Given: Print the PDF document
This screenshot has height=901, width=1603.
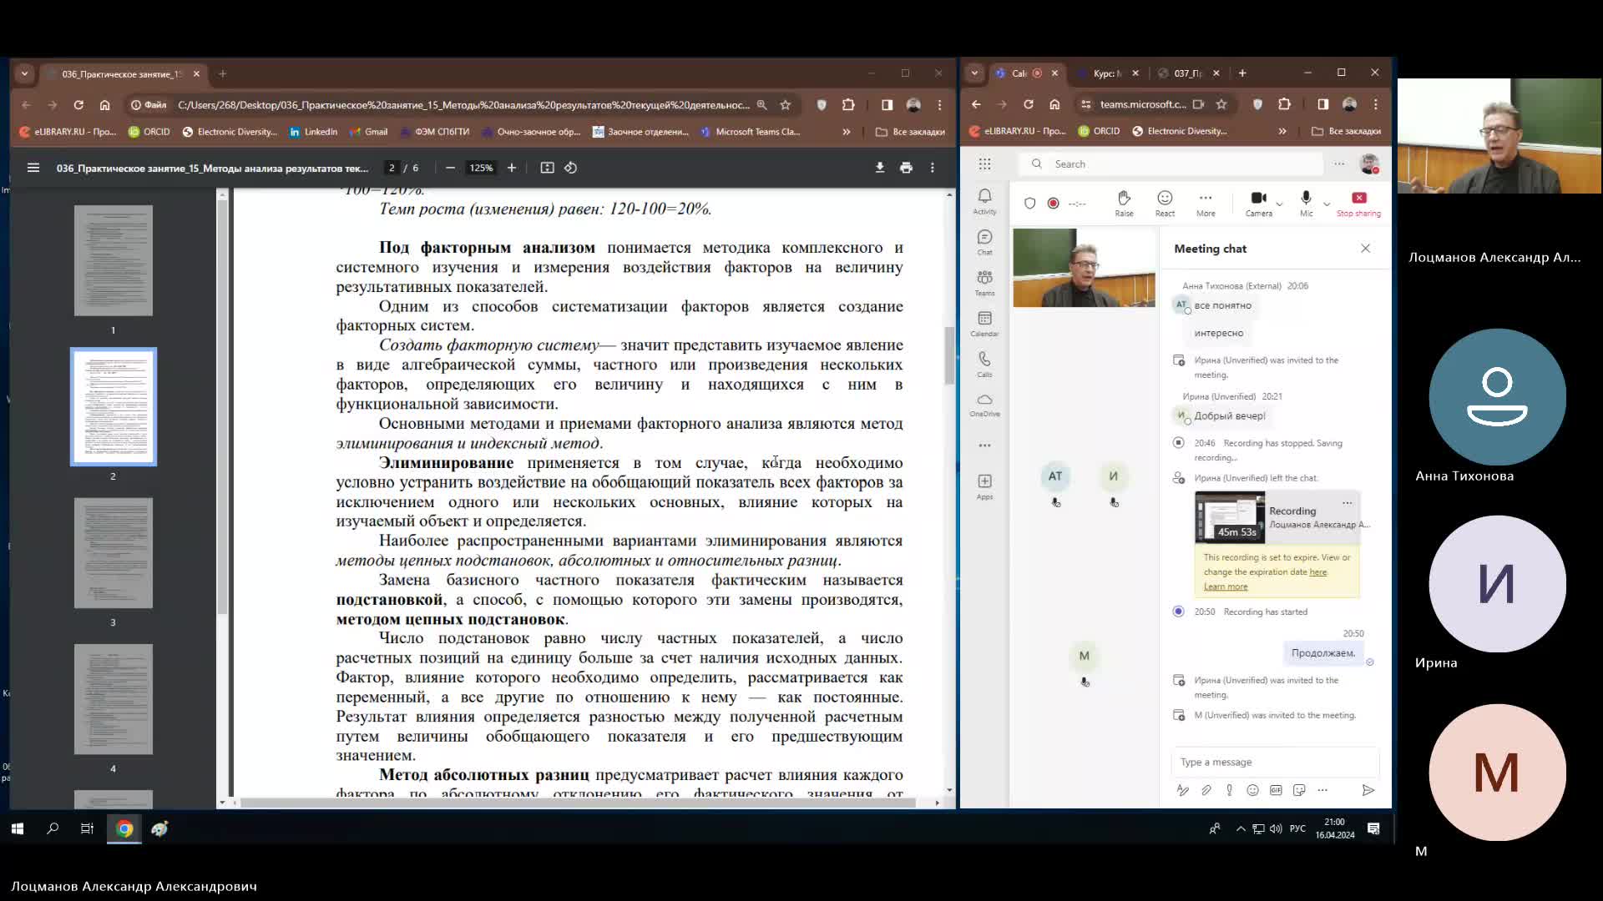Looking at the screenshot, I should (x=907, y=168).
